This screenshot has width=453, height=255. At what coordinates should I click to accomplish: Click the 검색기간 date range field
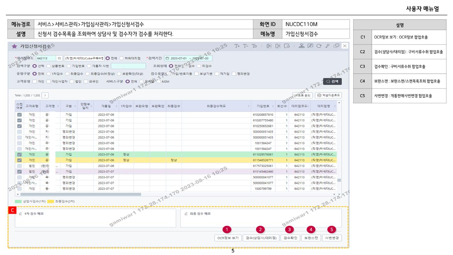coord(188,59)
